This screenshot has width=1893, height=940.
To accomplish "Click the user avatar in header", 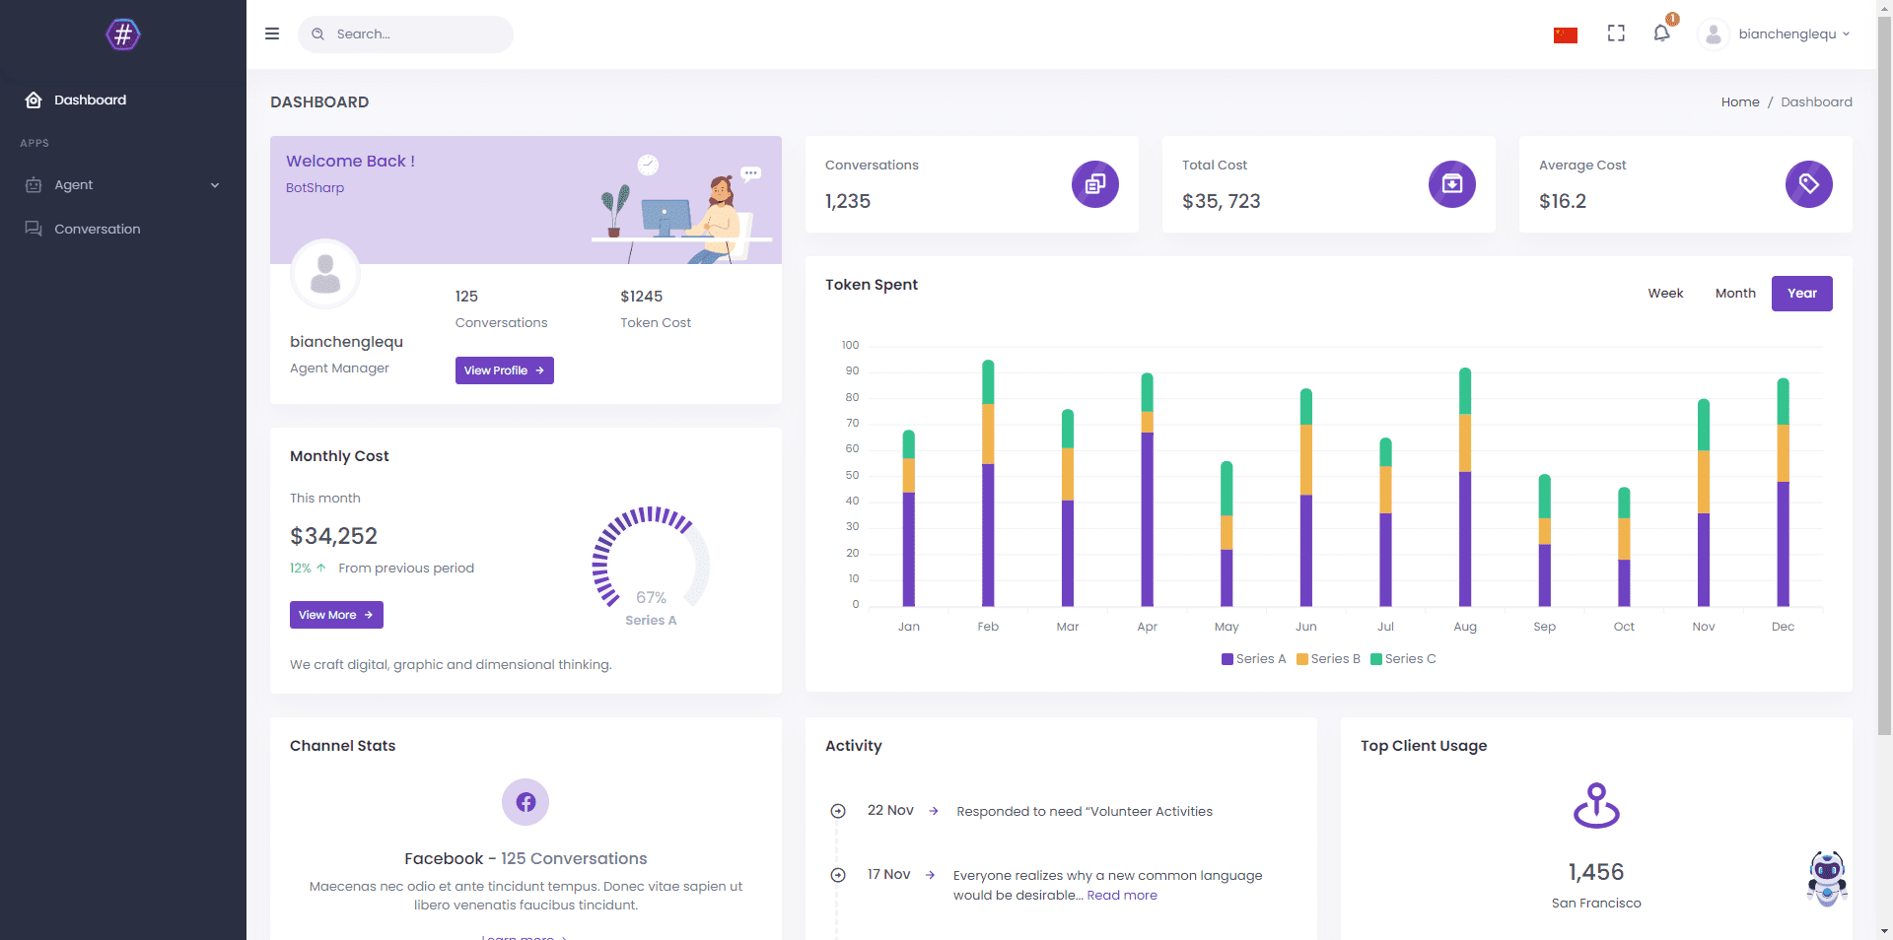I will [1714, 34].
